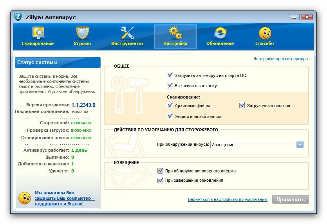Image resolution: width=327 pixels, height=224 pixels.
Task: Open the Инструменты tab label
Action: coord(127,43)
